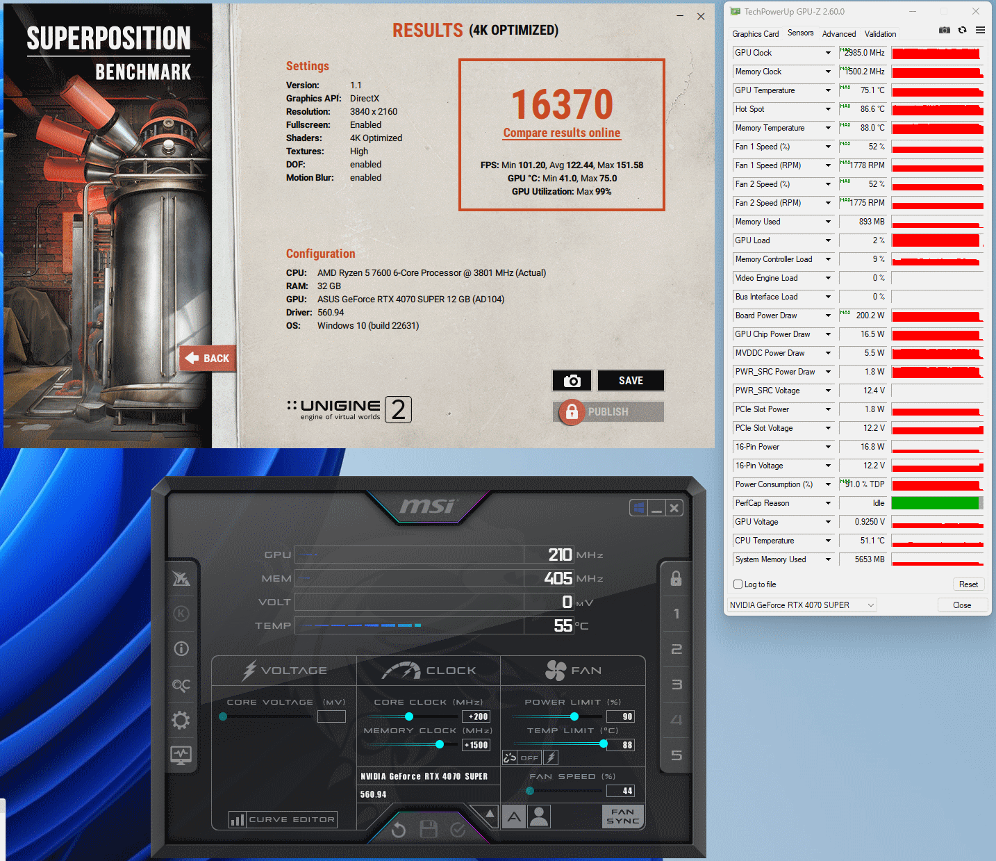The height and width of the screenshot is (861, 996).
Task: Expand GPU Temperature sensor dropdown
Action: point(828,90)
